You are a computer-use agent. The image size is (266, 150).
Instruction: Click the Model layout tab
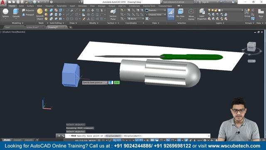7,140
